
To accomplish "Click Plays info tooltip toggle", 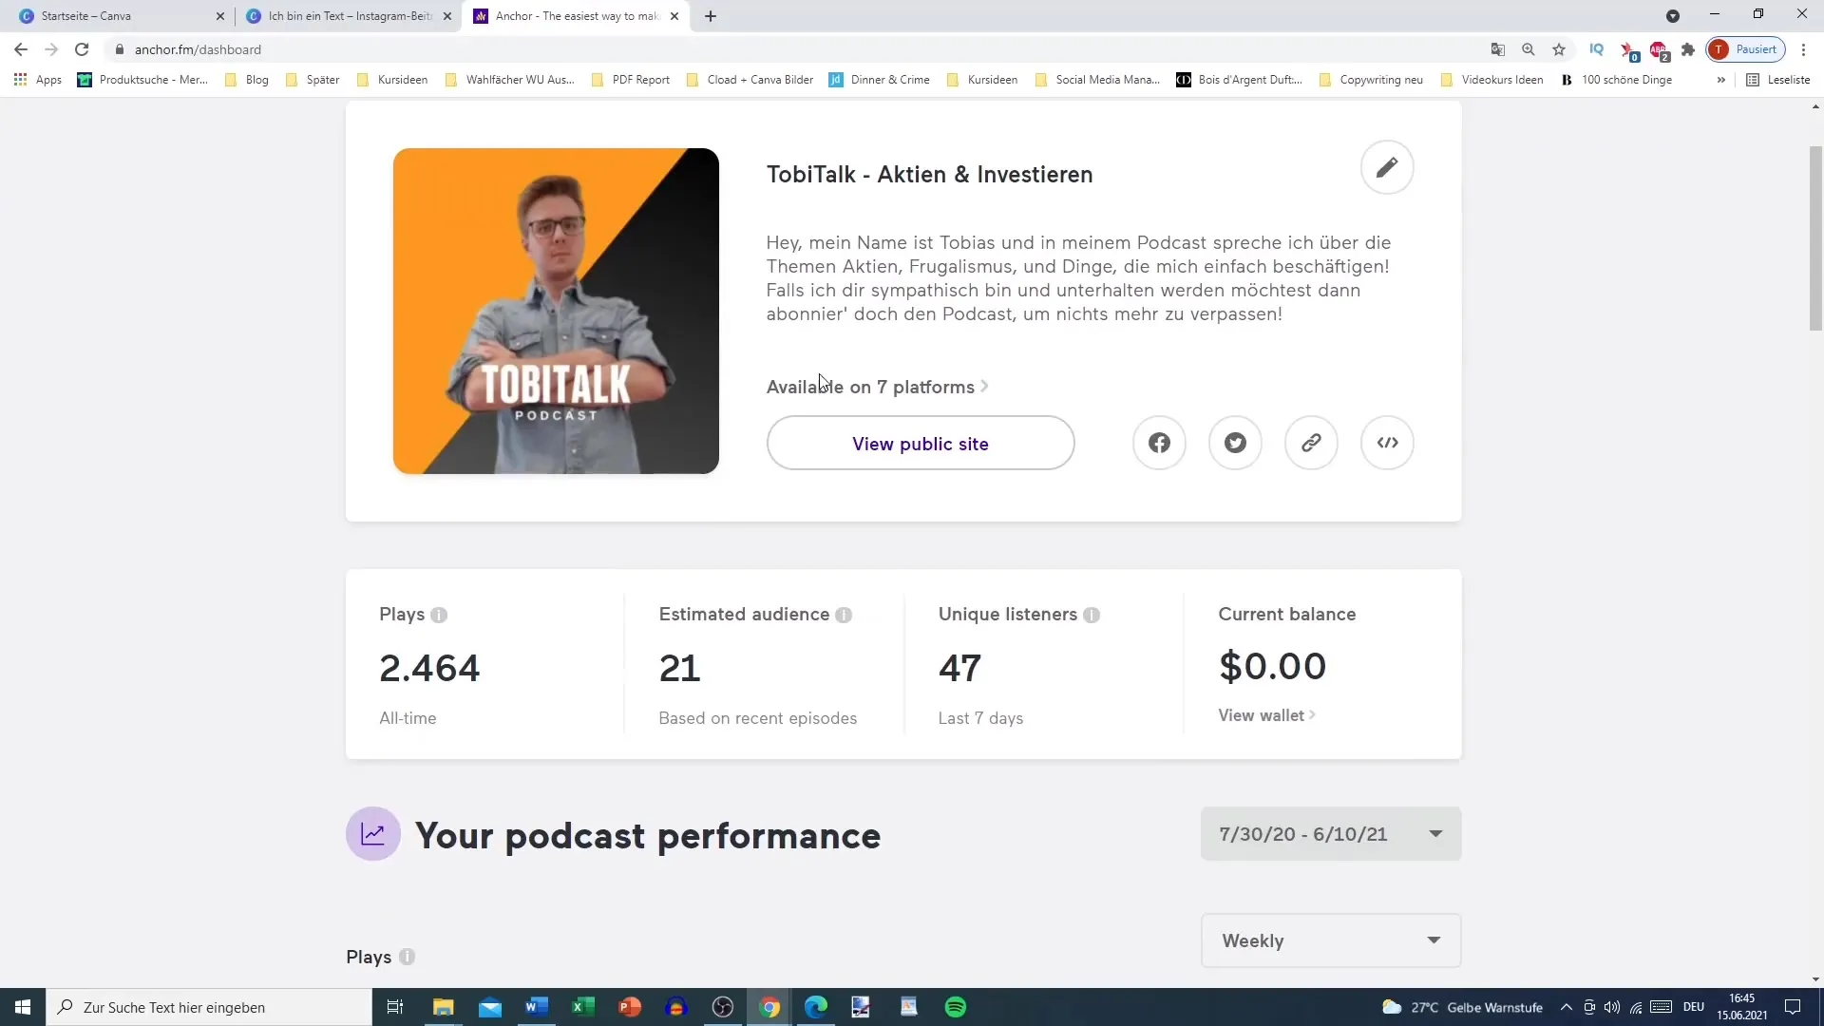I will pos(440,615).
